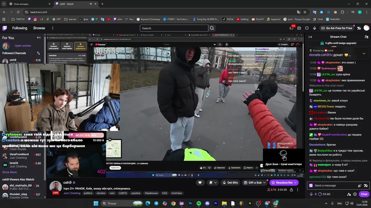This screenshot has height=208, width=371.
Task: Select the CS2 tag
Action: point(165,193)
